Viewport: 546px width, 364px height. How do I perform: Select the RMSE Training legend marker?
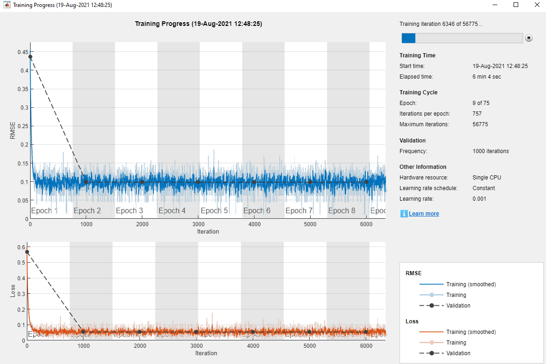(432, 295)
